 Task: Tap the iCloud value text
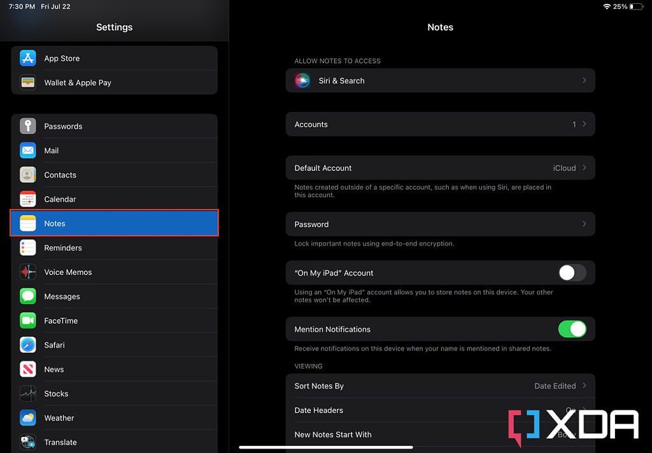564,168
